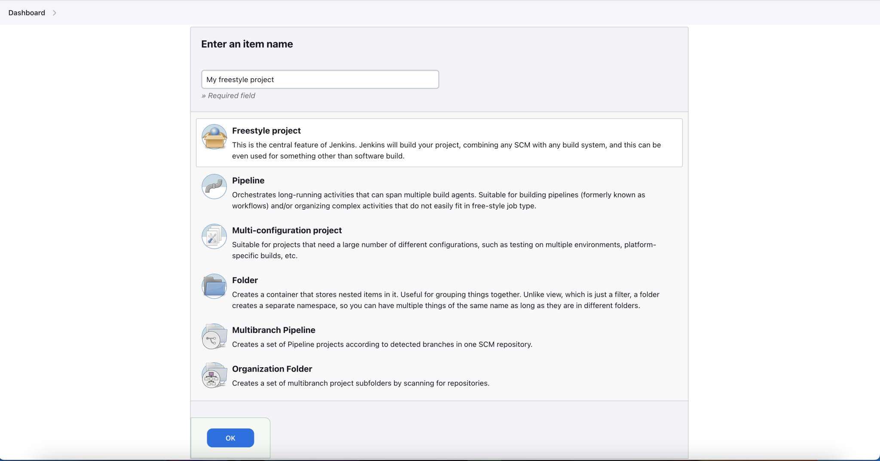Click the Folder description about nested items
The image size is (880, 461).
tap(445, 300)
